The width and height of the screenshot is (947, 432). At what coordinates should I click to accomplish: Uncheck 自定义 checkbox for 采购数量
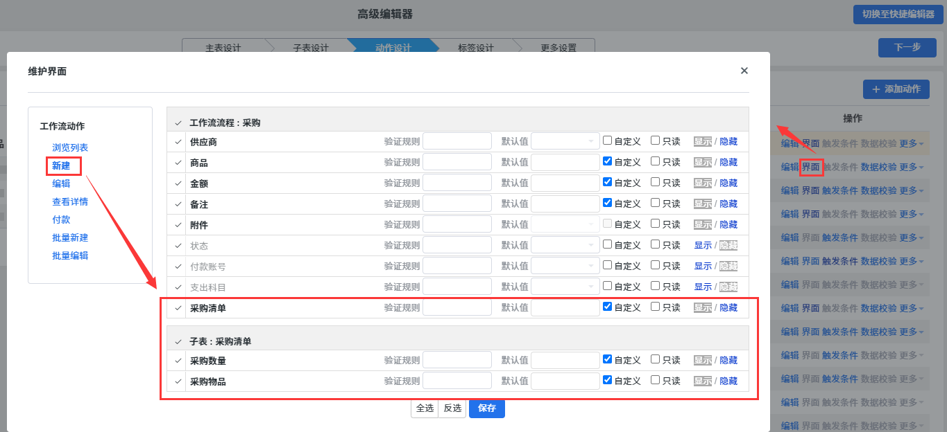(608, 359)
